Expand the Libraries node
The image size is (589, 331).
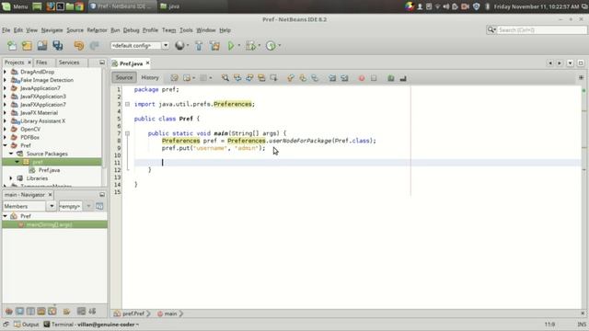click(x=11, y=178)
